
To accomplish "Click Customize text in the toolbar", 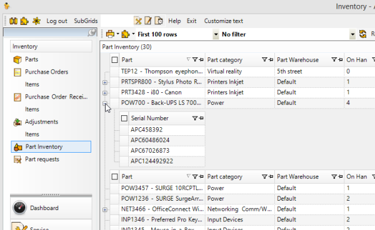I will pos(223,21).
